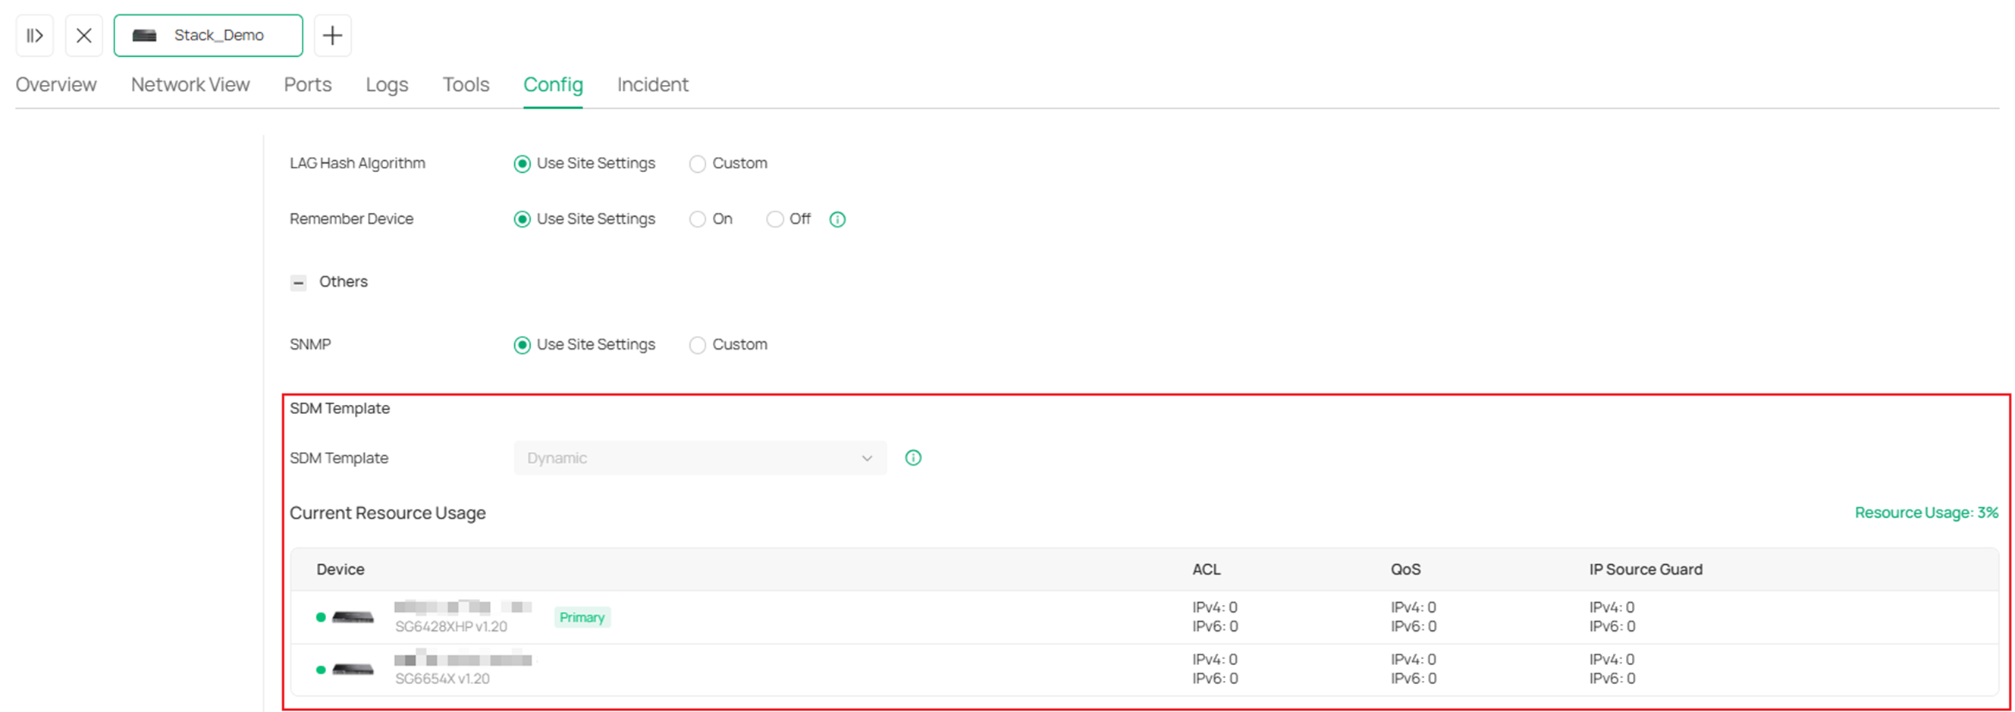Screen dimensions: 2015x712
Task: Click the plus icon to add a device tab
Action: pyautogui.click(x=332, y=35)
